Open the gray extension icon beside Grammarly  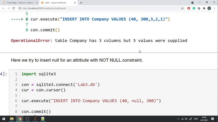point(199,8)
